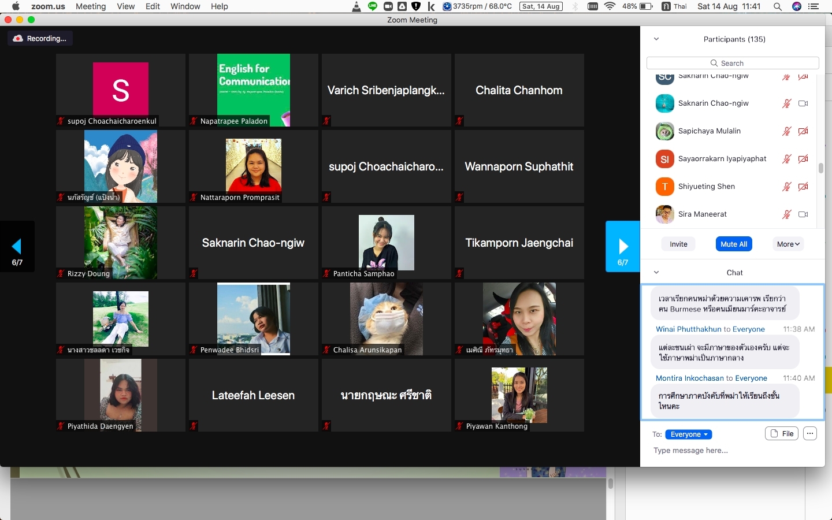Viewport: 832px width, 520px height.
Task: Open the View menu
Action: (x=125, y=6)
